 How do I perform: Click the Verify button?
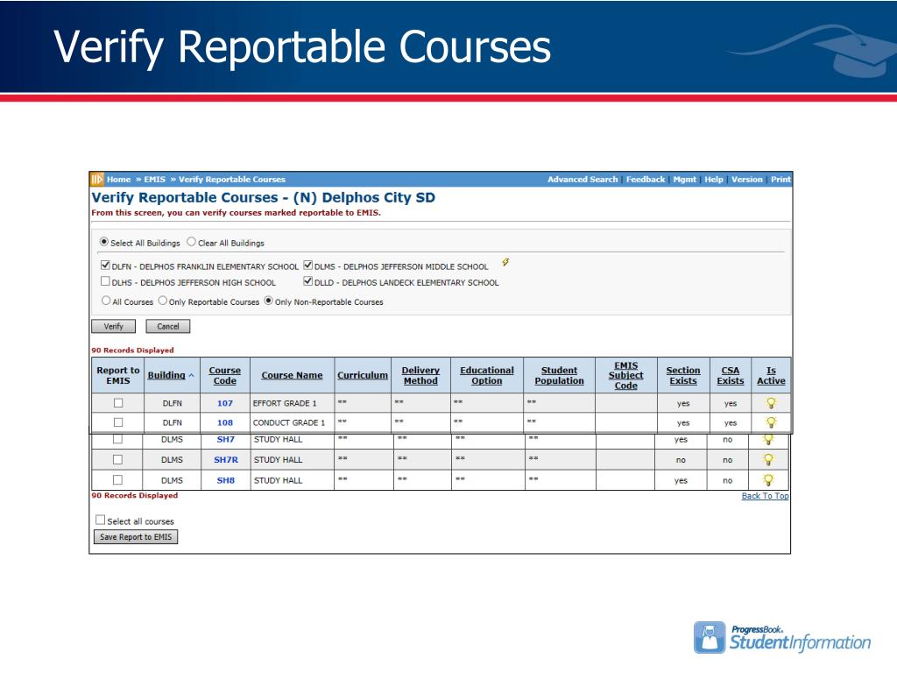[113, 326]
